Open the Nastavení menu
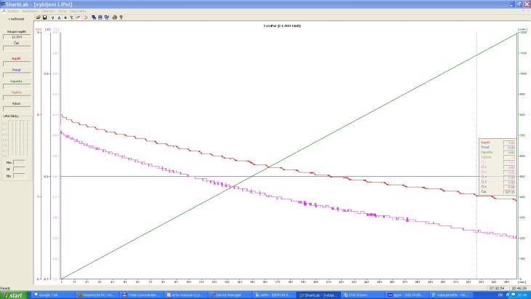This screenshot has width=531, height=299. [30, 11]
